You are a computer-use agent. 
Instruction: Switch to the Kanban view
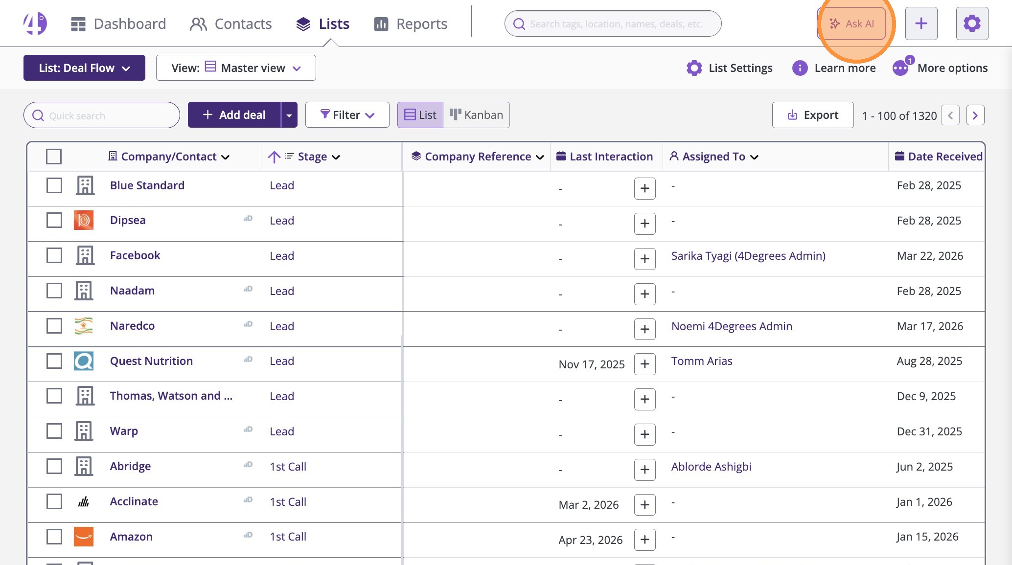[476, 115]
